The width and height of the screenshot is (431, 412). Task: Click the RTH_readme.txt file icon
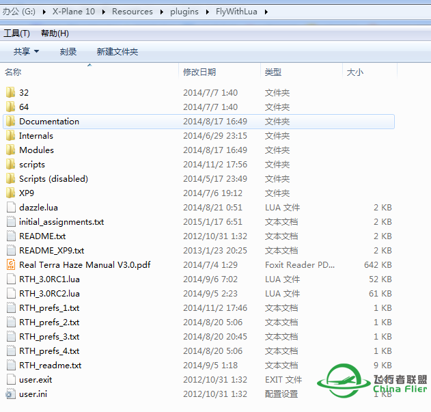pyautogui.click(x=11, y=366)
